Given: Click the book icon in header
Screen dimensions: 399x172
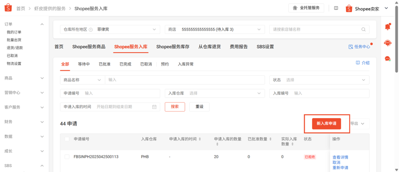Looking at the screenshot, I should point(336,8).
